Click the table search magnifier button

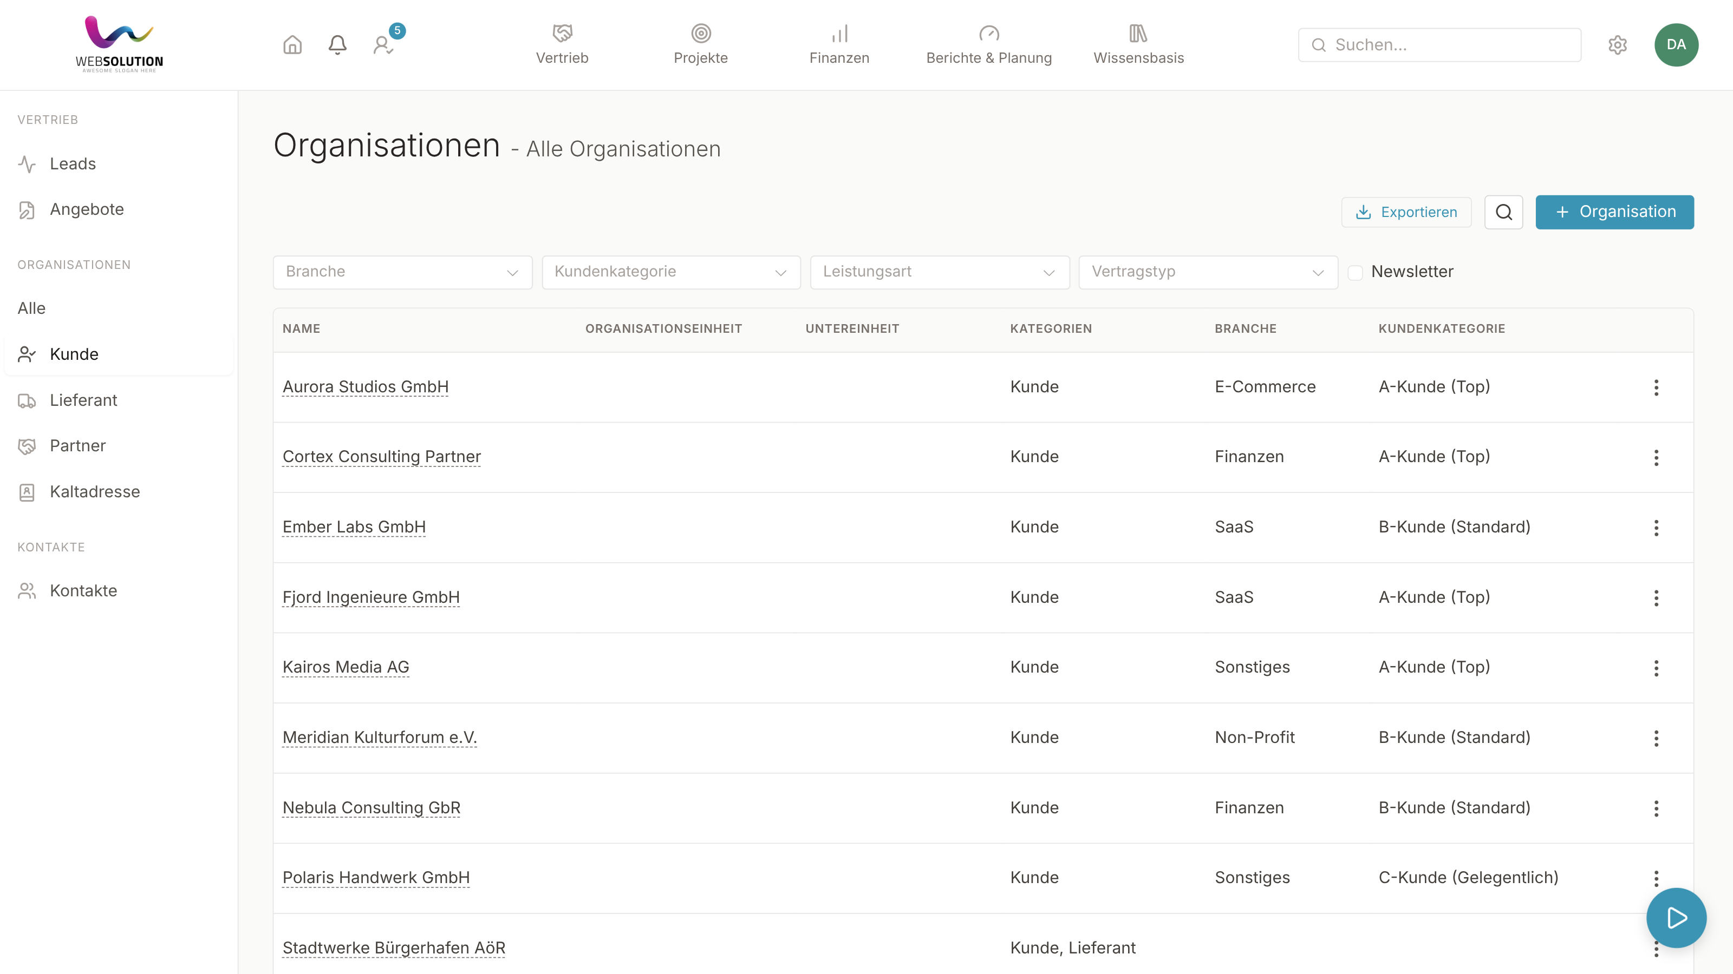point(1503,213)
